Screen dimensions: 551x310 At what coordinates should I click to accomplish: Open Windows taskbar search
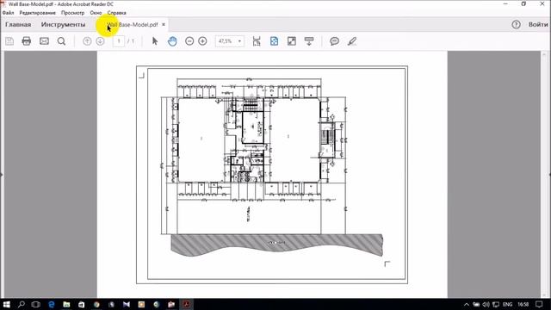click(22, 304)
